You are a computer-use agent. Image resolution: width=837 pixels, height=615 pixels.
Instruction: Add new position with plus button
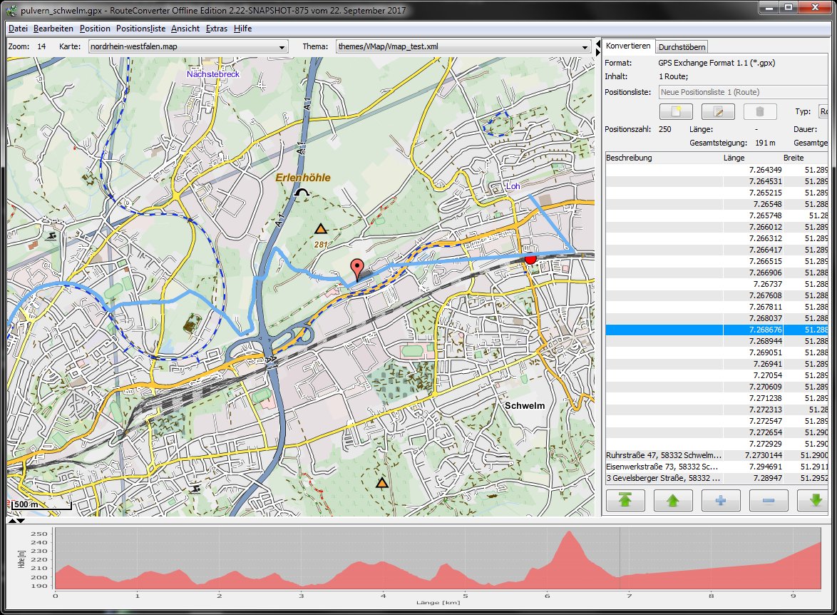pyautogui.click(x=721, y=500)
